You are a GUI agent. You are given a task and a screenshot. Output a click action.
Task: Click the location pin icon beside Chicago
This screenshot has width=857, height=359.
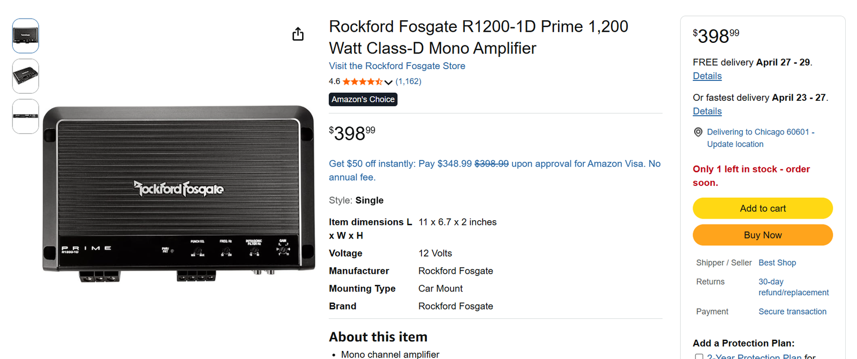698,132
